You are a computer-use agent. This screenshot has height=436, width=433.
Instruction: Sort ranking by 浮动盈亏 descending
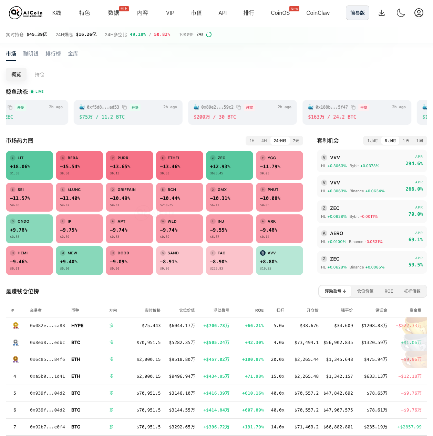[x=335, y=291]
